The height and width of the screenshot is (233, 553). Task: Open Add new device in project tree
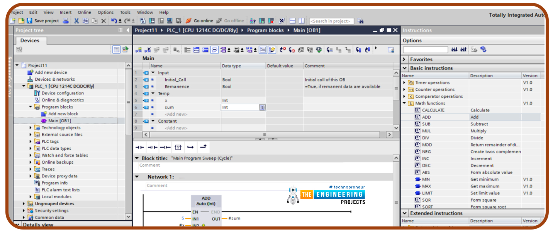tap(51, 73)
